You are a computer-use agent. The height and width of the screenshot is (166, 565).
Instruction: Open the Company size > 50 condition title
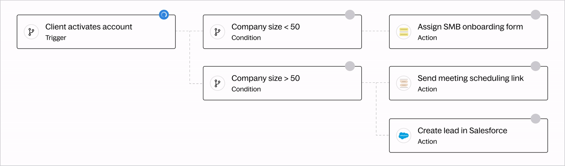tap(265, 78)
